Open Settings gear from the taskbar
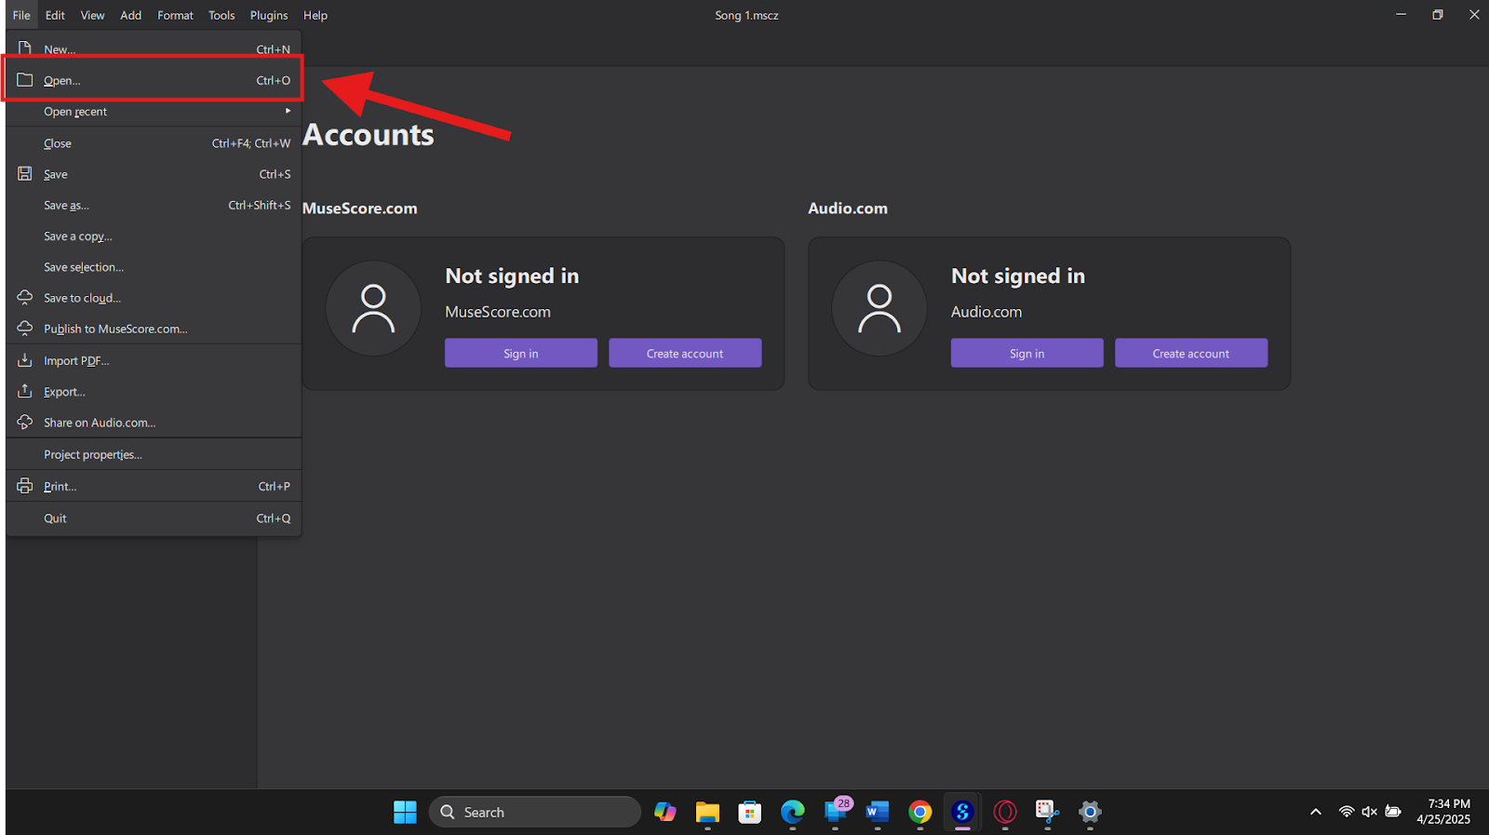1489x835 pixels. click(x=1090, y=812)
